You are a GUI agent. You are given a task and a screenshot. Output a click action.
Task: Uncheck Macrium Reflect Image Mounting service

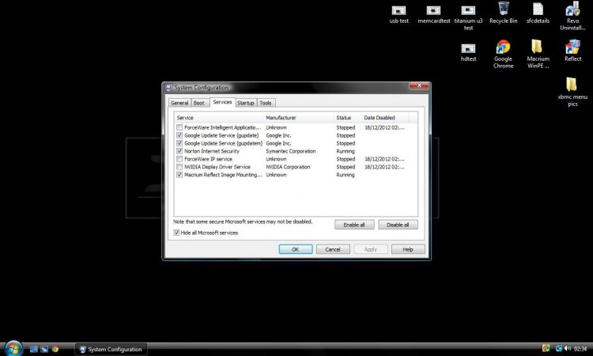(x=179, y=175)
